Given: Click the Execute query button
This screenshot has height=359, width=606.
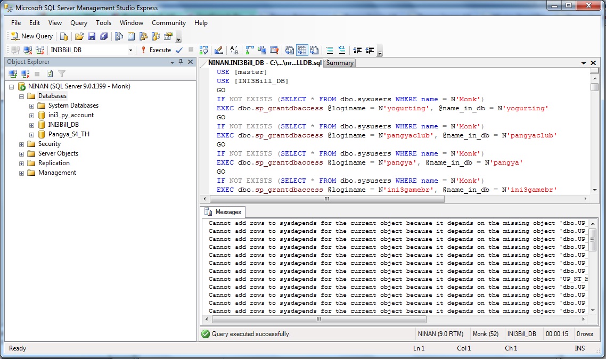Looking at the screenshot, I should click(x=155, y=50).
